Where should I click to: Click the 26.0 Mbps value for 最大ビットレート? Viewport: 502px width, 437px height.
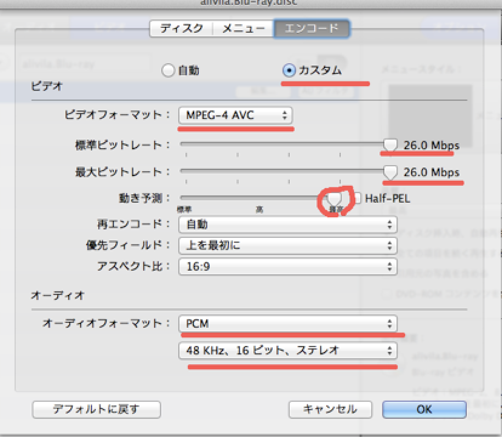[431, 172]
